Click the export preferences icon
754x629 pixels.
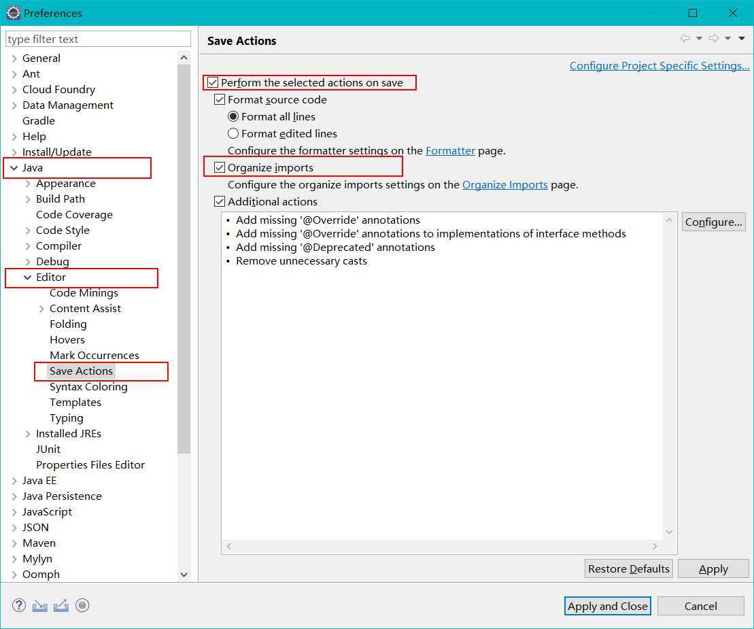(61, 606)
